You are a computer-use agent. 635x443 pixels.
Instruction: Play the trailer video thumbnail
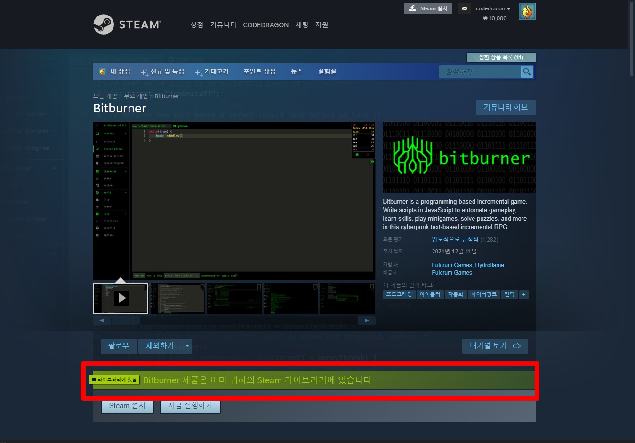pyautogui.click(x=121, y=298)
